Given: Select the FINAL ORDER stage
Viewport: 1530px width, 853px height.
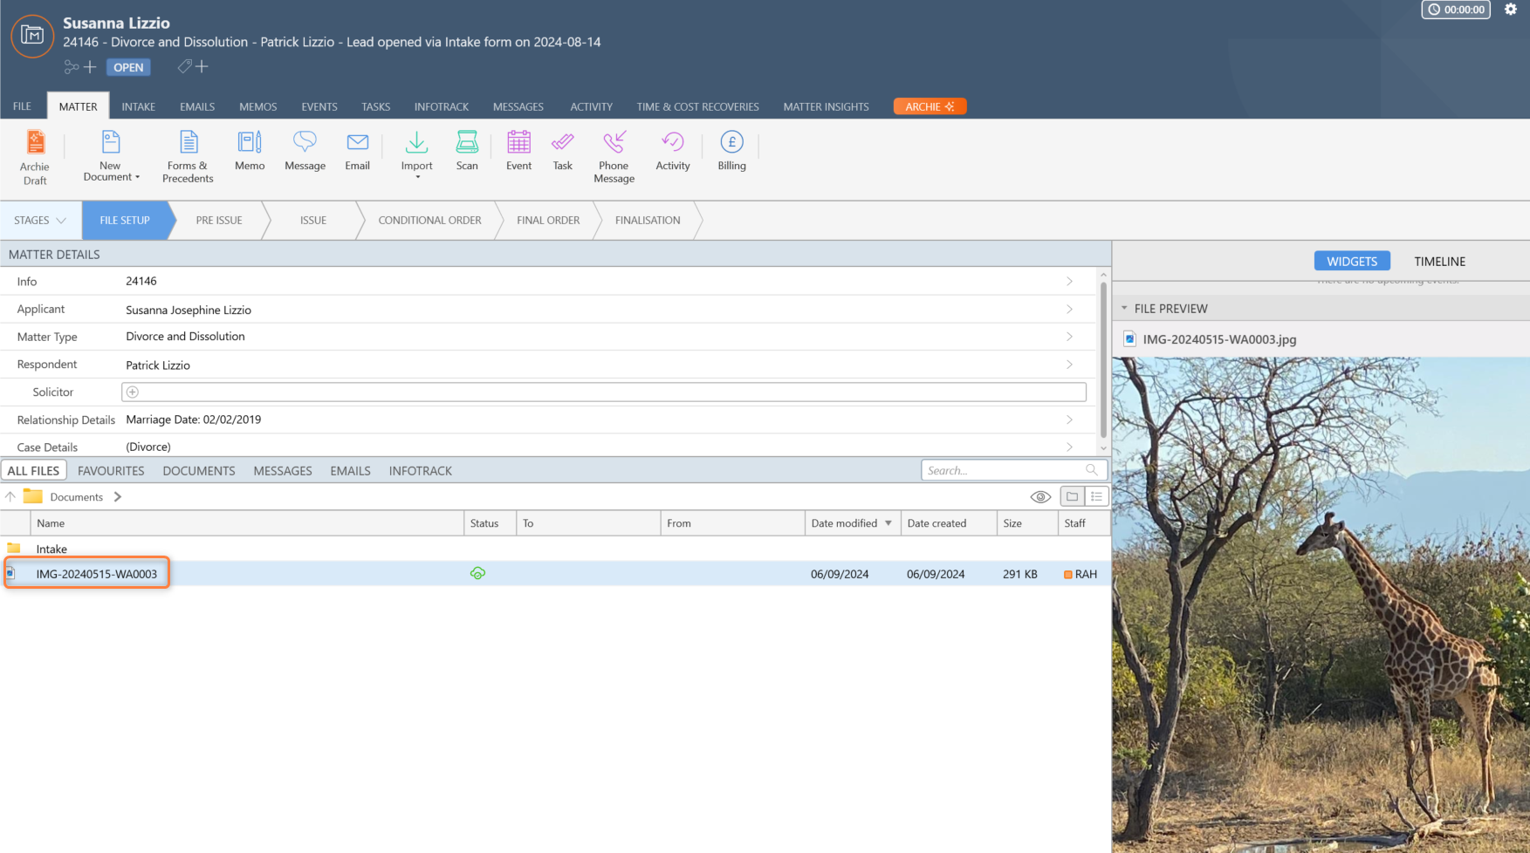Looking at the screenshot, I should coord(548,221).
